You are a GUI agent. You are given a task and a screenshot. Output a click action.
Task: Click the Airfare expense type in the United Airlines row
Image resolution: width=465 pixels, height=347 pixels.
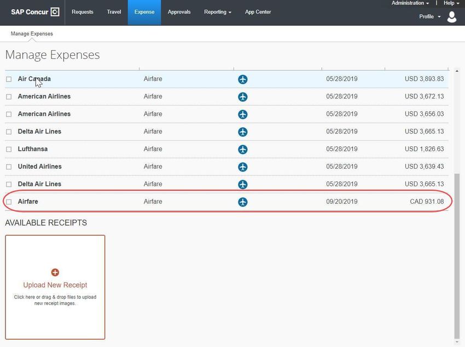pyautogui.click(x=153, y=166)
